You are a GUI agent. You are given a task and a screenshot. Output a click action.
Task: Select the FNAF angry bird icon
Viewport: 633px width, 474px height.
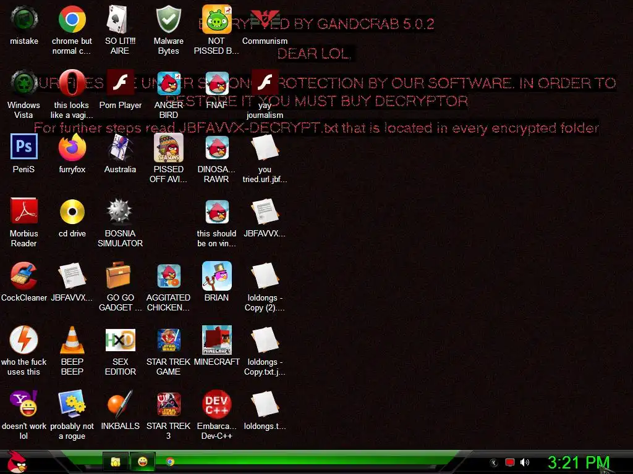pos(216,83)
